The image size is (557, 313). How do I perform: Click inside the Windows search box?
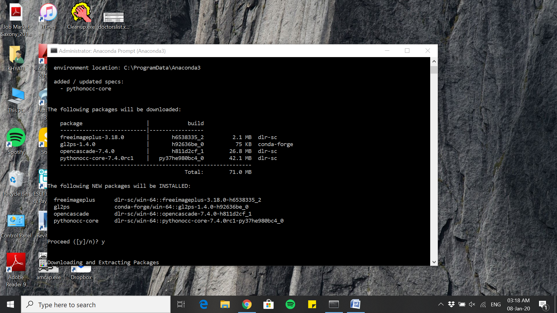click(96, 304)
